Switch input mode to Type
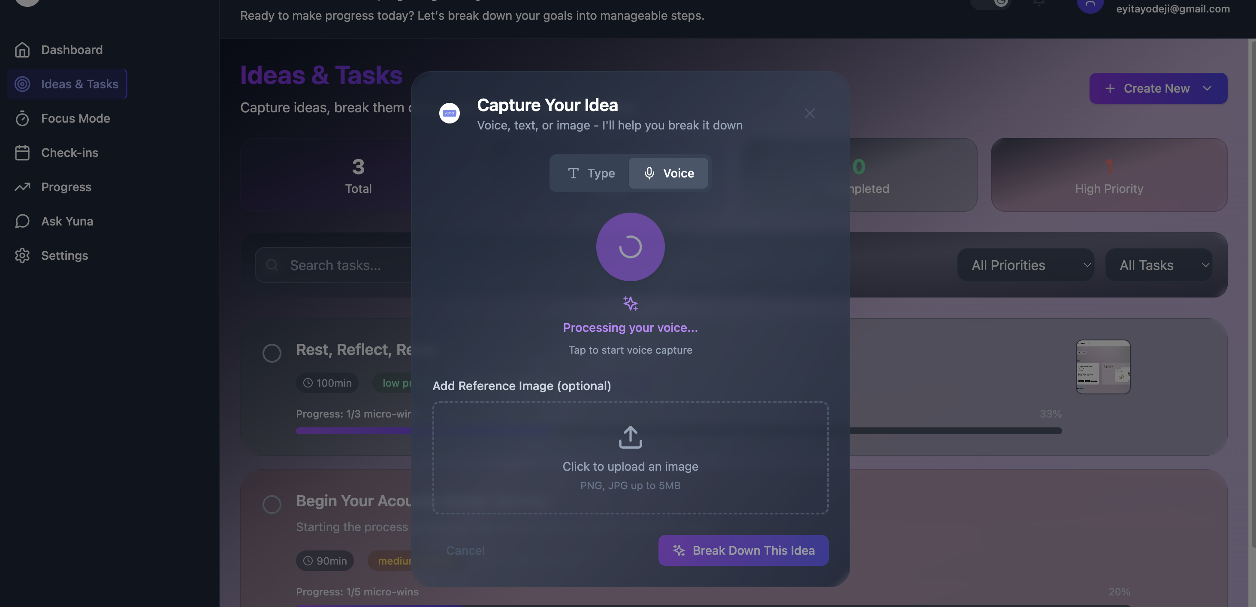Viewport: 1256px width, 607px height. coord(591,173)
